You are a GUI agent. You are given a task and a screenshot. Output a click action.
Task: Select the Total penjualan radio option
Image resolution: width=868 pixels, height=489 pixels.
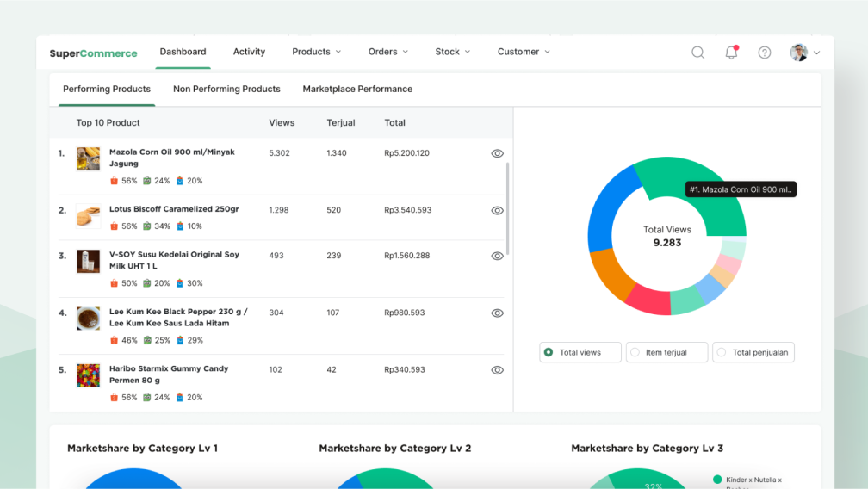[753, 352]
